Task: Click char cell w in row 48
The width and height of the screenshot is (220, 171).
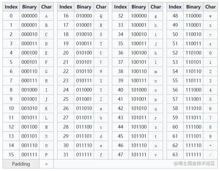Action: click(210, 16)
